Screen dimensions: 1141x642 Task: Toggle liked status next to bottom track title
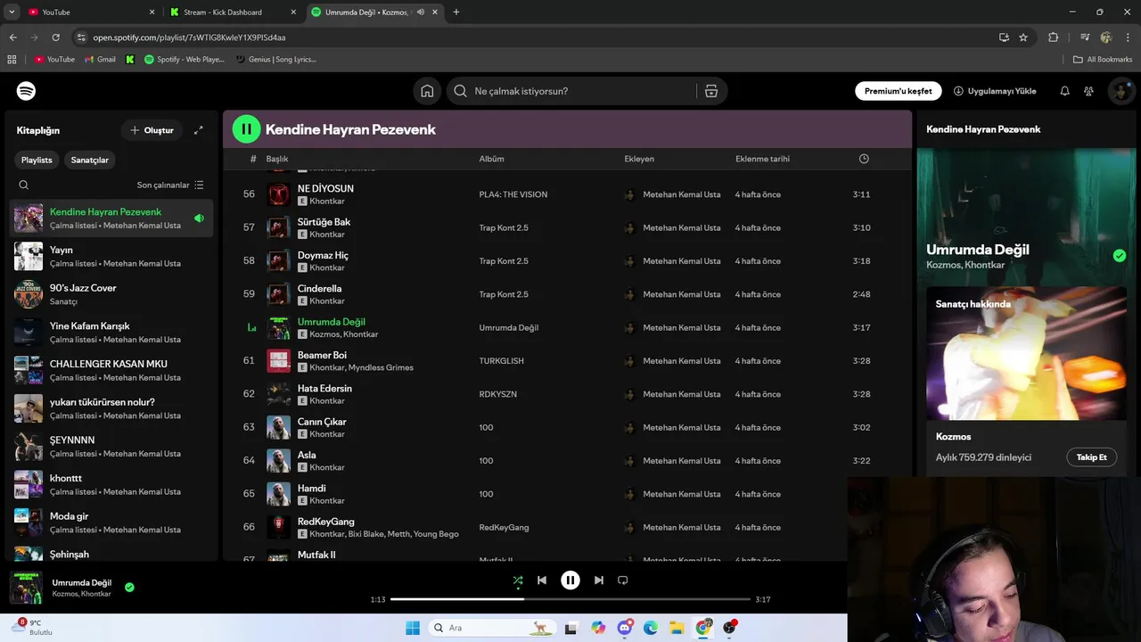pyautogui.click(x=129, y=588)
